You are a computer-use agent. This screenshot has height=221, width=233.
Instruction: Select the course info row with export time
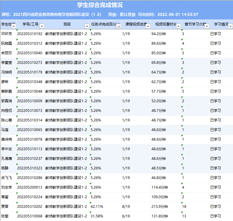click(100, 14)
